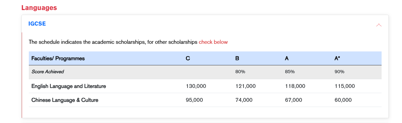Click the 95,000 fee value

pos(194,100)
